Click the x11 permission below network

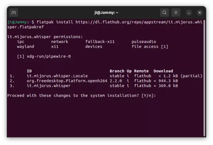55,47
